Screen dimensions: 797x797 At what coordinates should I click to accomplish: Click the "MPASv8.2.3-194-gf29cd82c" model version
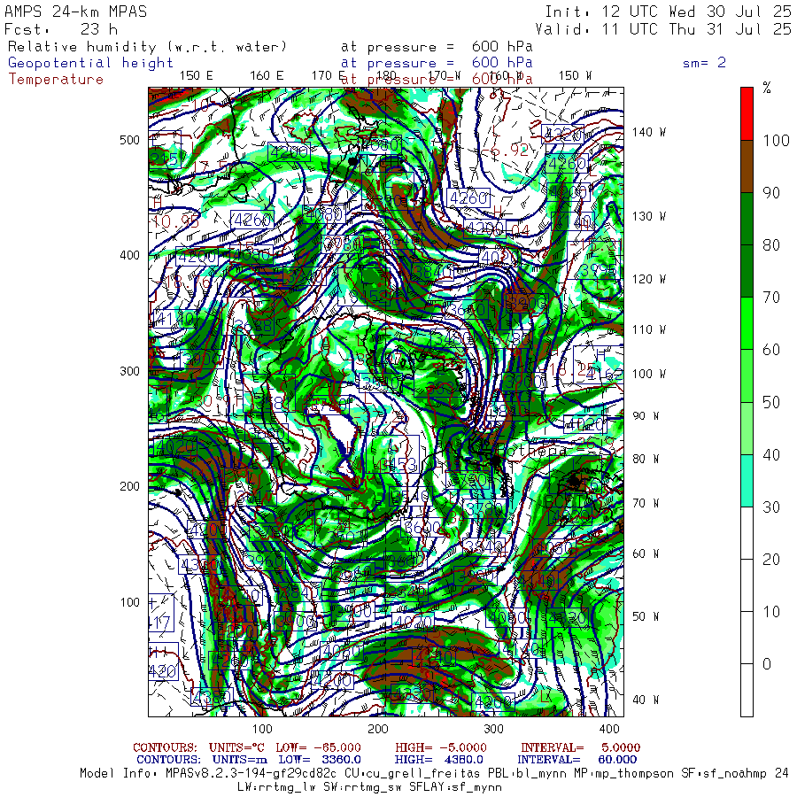251,774
